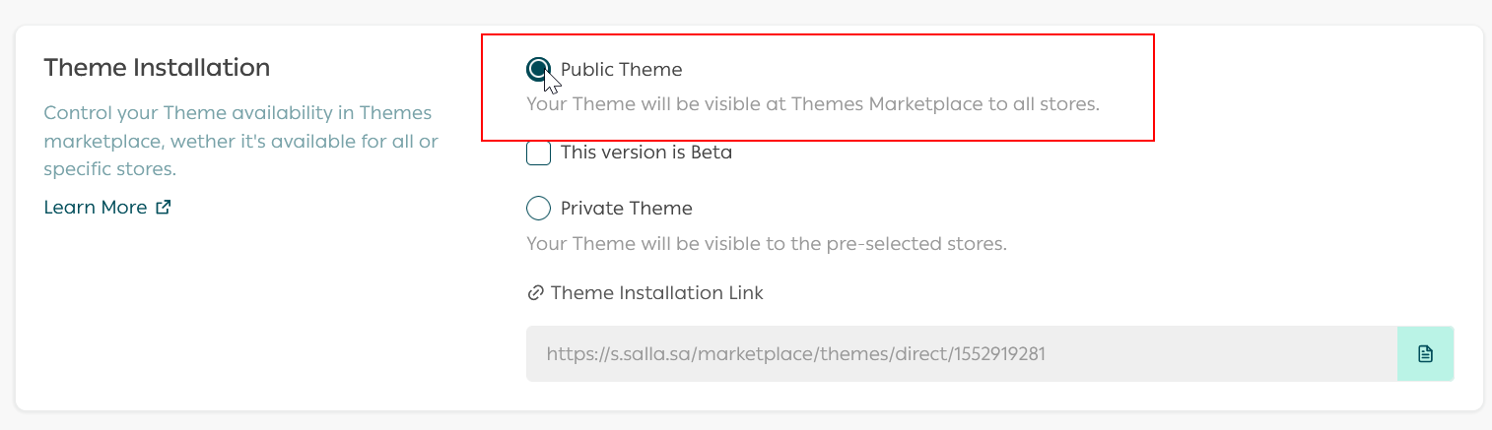Viewport: 1492px width, 430px height.
Task: Click "specific stores." in the left description
Action: [109, 169]
